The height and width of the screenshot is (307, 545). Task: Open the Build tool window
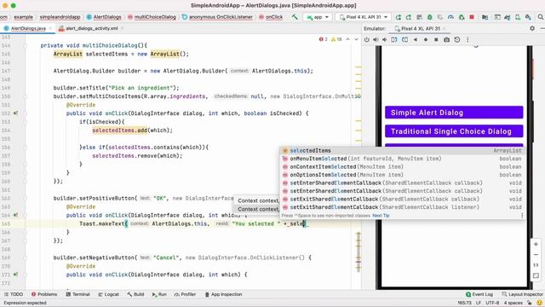click(135, 294)
